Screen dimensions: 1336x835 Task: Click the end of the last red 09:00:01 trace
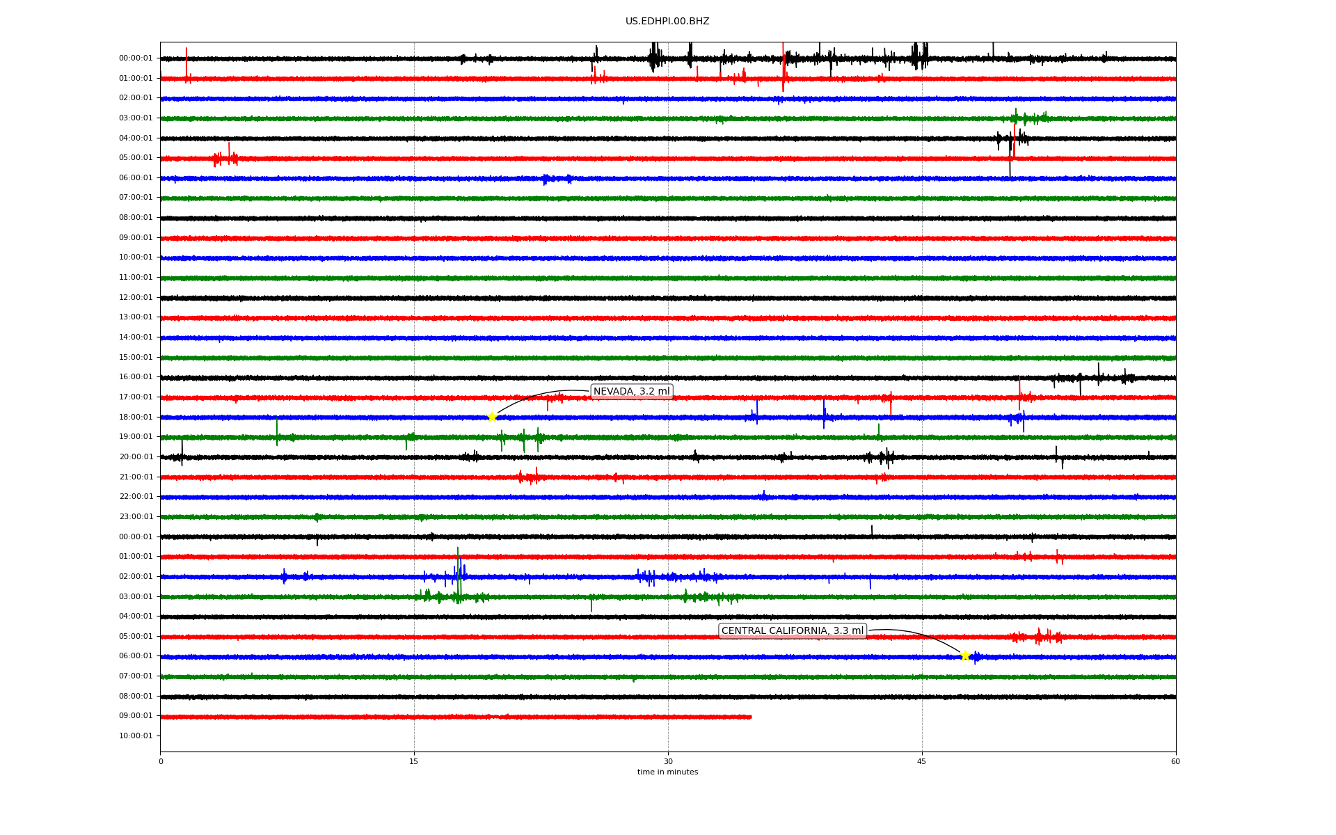pyautogui.click(x=750, y=717)
